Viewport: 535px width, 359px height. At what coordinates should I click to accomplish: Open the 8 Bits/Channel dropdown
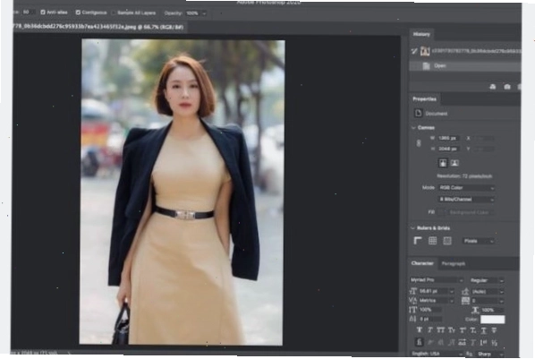(x=466, y=199)
